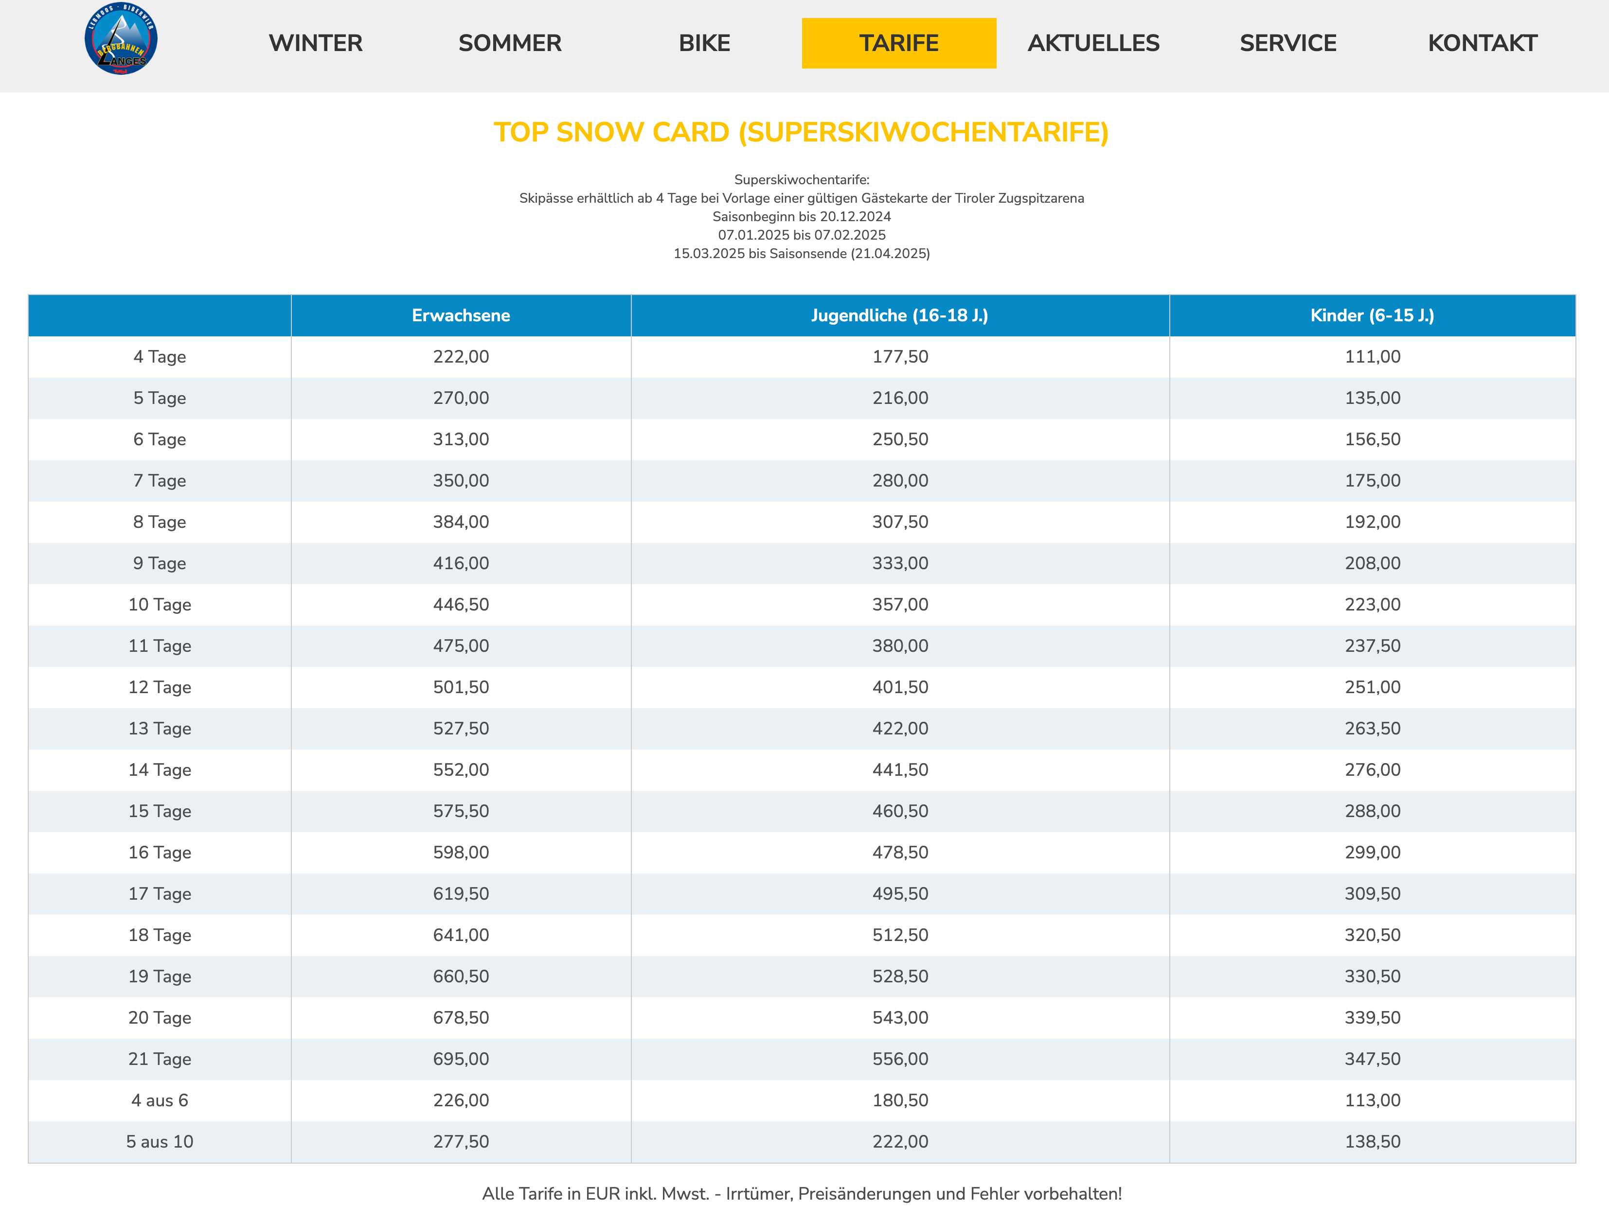Select the highlighted TARIFE tab

(899, 43)
